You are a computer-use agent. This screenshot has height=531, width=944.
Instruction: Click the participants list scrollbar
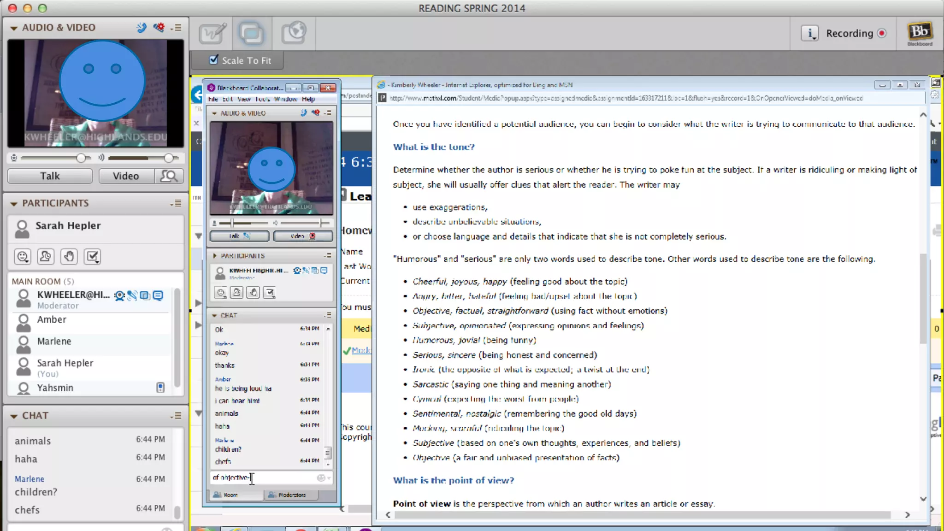tap(177, 336)
